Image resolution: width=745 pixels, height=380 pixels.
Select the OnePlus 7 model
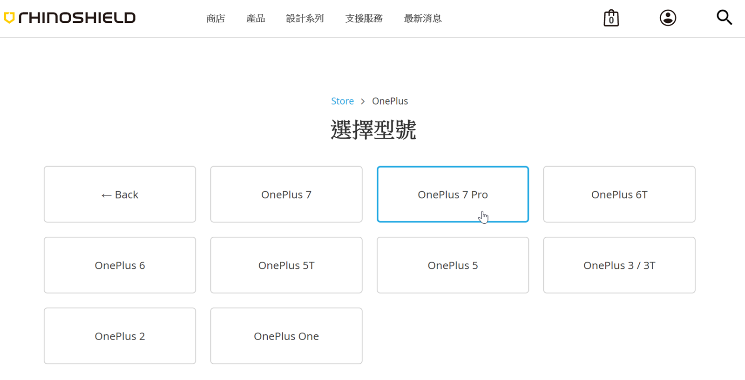[x=286, y=194]
